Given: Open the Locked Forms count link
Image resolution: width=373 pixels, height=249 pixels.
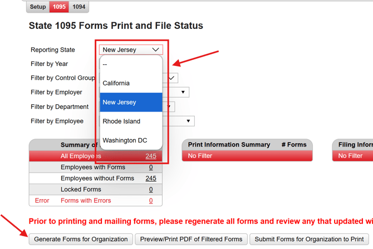Looking at the screenshot, I should tap(150, 190).
